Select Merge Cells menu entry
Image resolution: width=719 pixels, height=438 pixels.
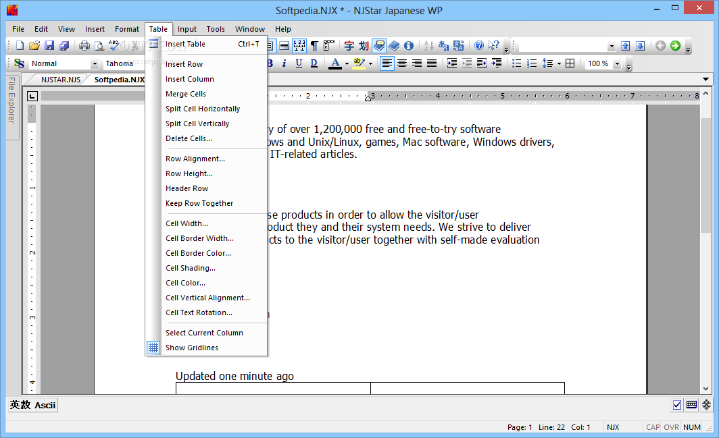(x=206, y=94)
